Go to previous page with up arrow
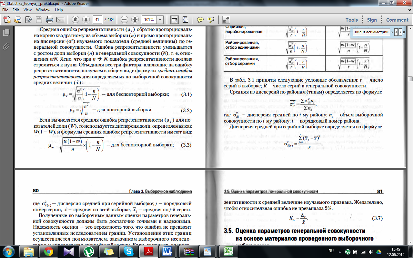Viewport: 413px width, 258px height. tap(75, 20)
